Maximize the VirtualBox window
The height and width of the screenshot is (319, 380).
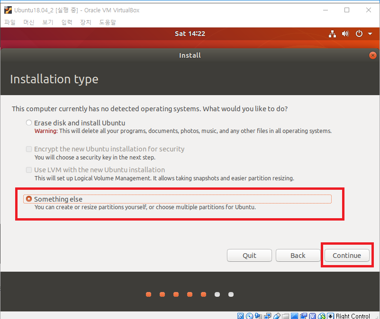pos(347,10)
